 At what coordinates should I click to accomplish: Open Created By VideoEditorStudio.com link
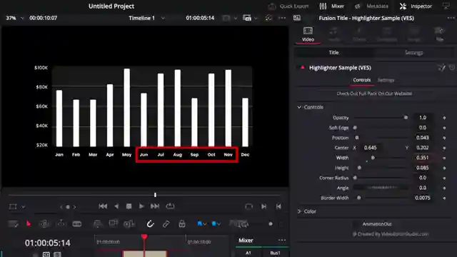(391, 234)
